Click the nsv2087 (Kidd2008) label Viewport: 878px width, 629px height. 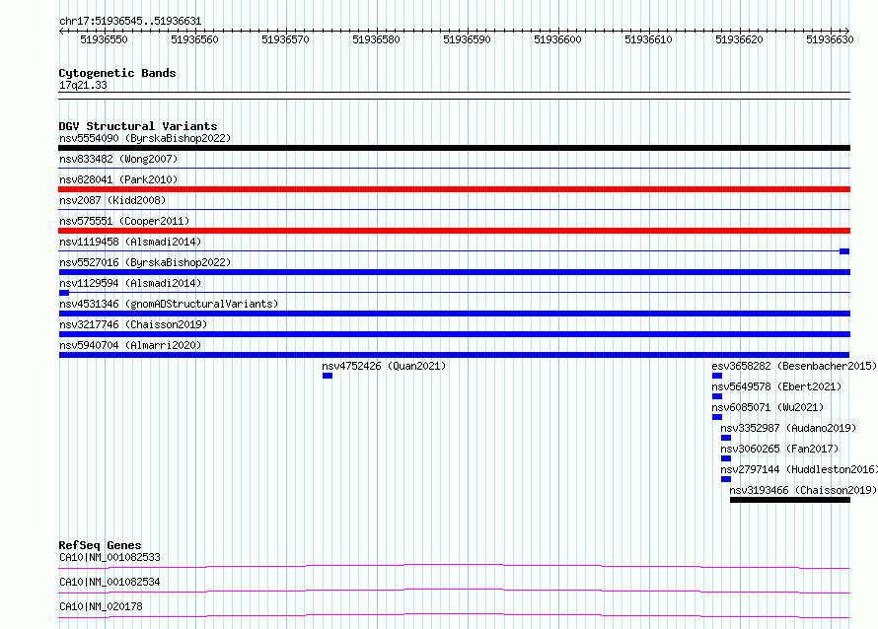pos(112,200)
